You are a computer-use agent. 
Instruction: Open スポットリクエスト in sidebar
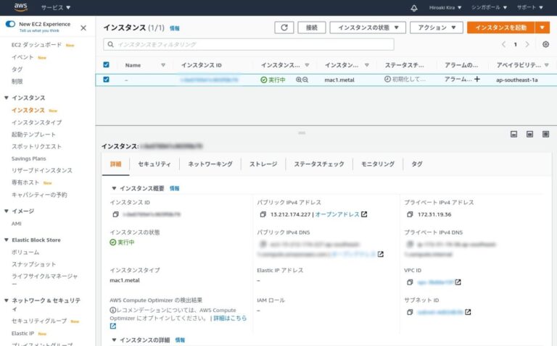coord(36,146)
